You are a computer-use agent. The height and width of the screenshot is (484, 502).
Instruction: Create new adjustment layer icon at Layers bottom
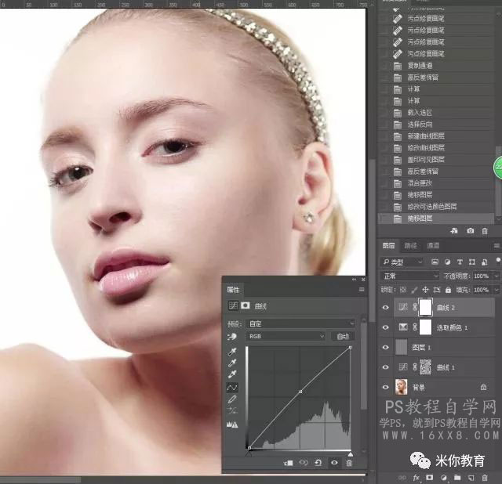pos(443,478)
